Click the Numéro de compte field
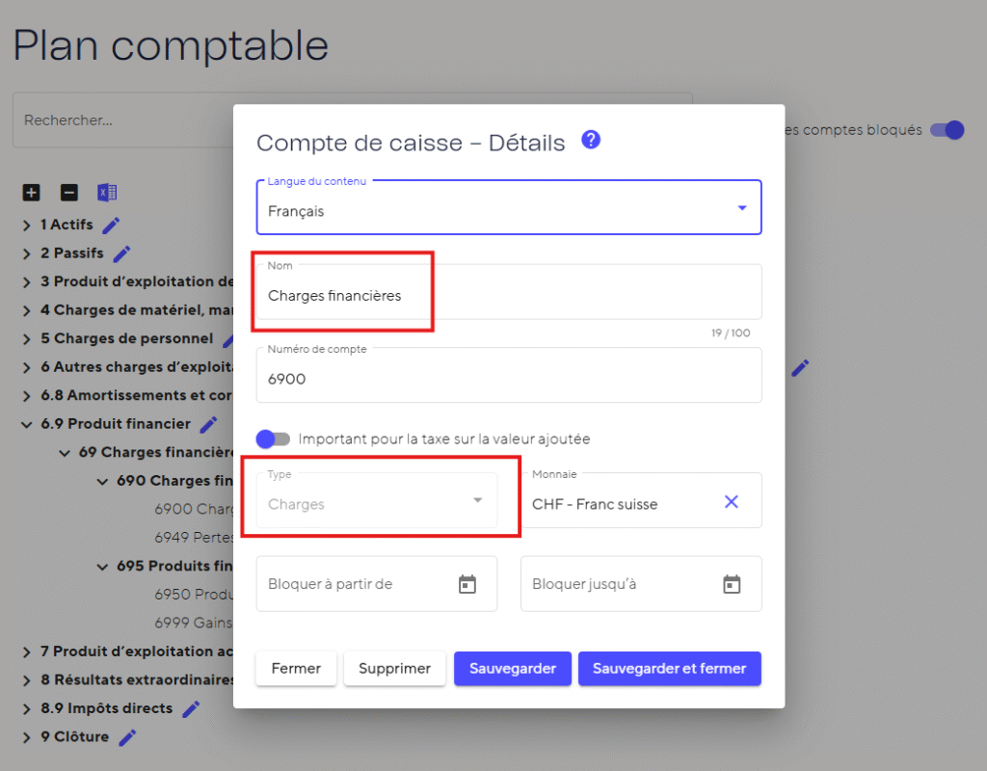Viewport: 987px width, 771px height. click(508, 380)
